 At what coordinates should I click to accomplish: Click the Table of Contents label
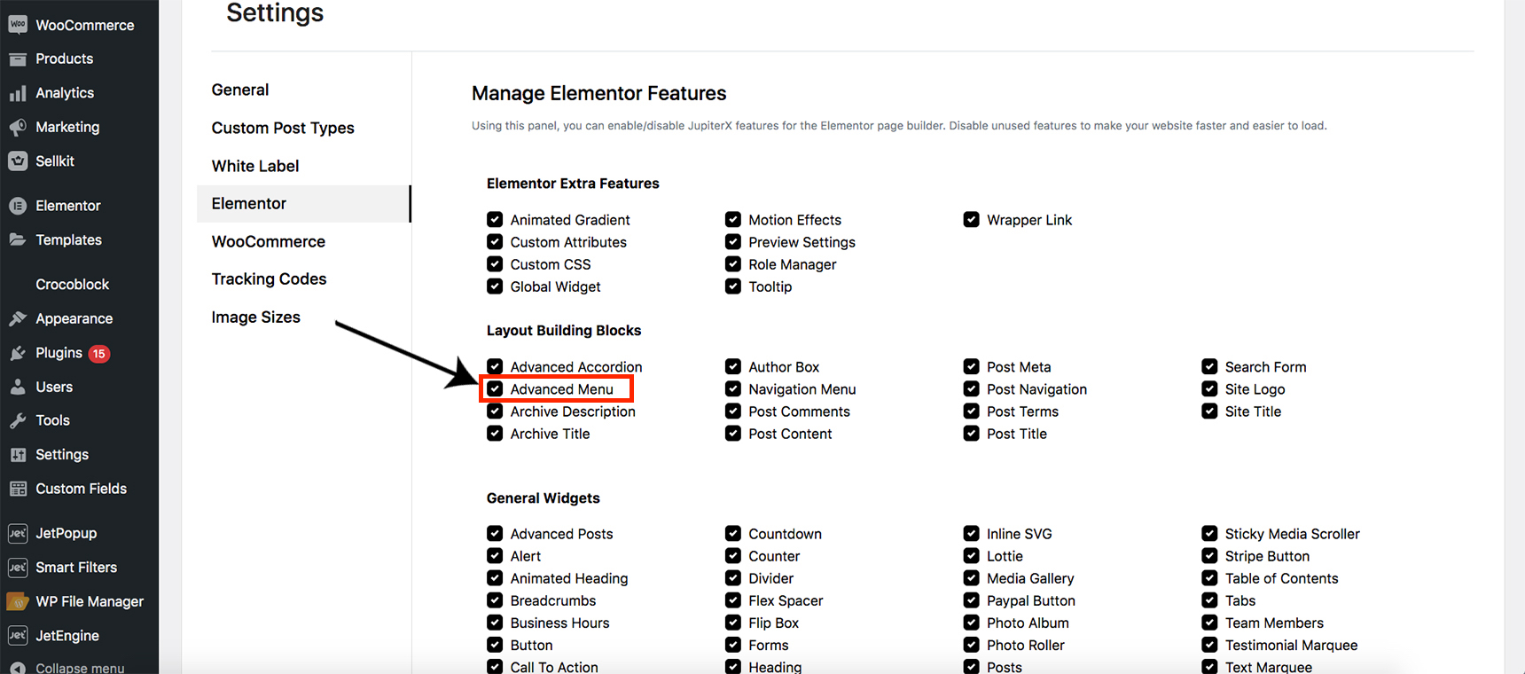(1282, 578)
